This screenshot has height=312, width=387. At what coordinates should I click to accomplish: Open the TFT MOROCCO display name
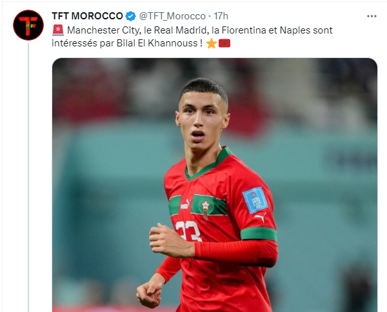(x=87, y=16)
